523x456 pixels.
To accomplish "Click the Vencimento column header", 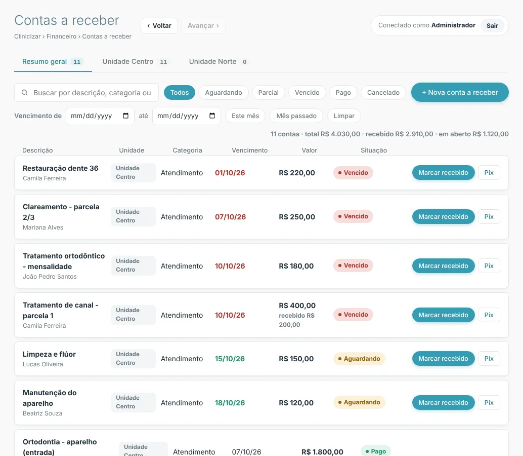I will (249, 150).
